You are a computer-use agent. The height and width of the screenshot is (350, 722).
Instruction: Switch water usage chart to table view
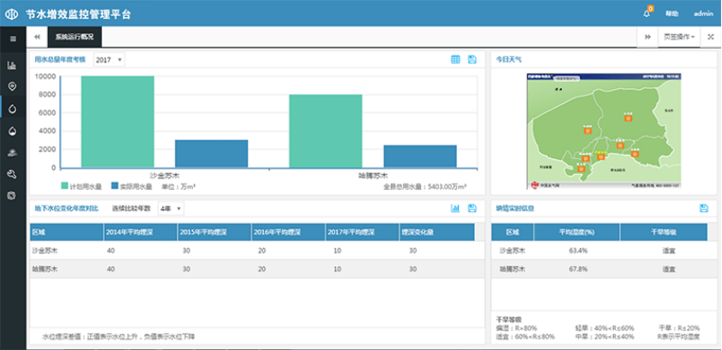(456, 60)
